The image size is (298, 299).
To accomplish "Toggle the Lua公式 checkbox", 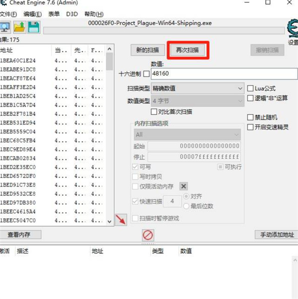I will [x=250, y=88].
